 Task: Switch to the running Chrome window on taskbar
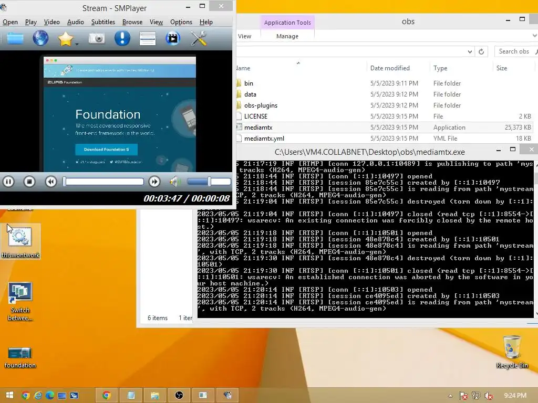106,396
